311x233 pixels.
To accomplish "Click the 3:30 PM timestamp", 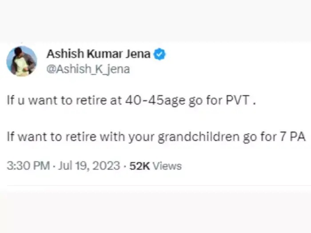I will [28, 166].
